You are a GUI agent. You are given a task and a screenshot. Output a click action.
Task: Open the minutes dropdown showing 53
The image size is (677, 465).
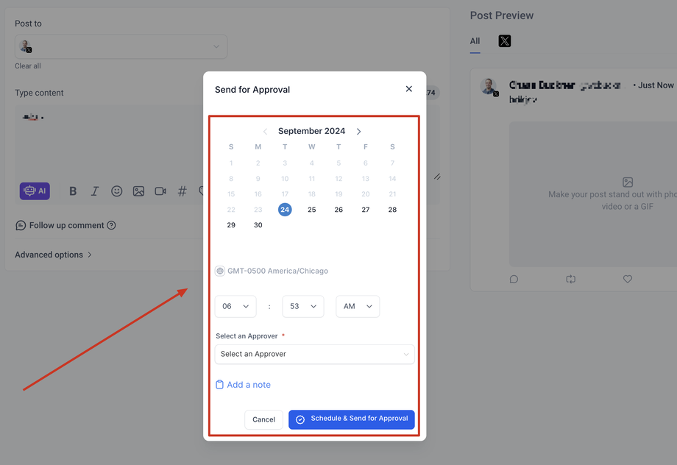(x=303, y=306)
